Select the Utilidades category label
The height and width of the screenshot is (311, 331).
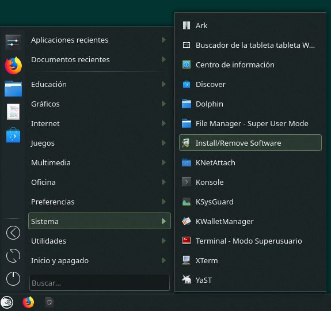[x=48, y=241]
